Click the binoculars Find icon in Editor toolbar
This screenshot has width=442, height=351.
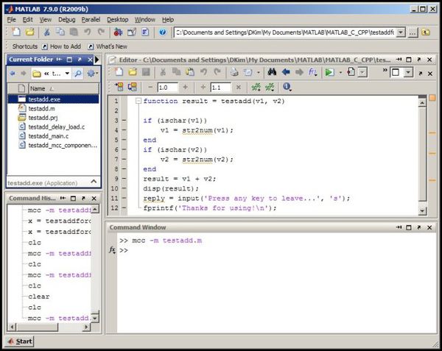pos(272,72)
